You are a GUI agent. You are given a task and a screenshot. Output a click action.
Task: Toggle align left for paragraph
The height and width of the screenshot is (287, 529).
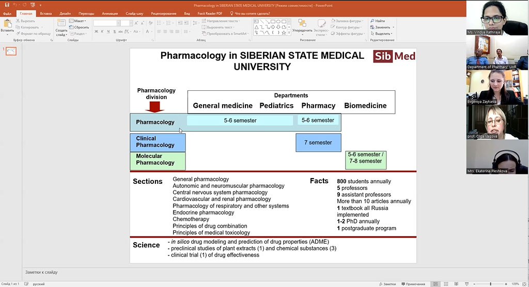coord(159,31)
